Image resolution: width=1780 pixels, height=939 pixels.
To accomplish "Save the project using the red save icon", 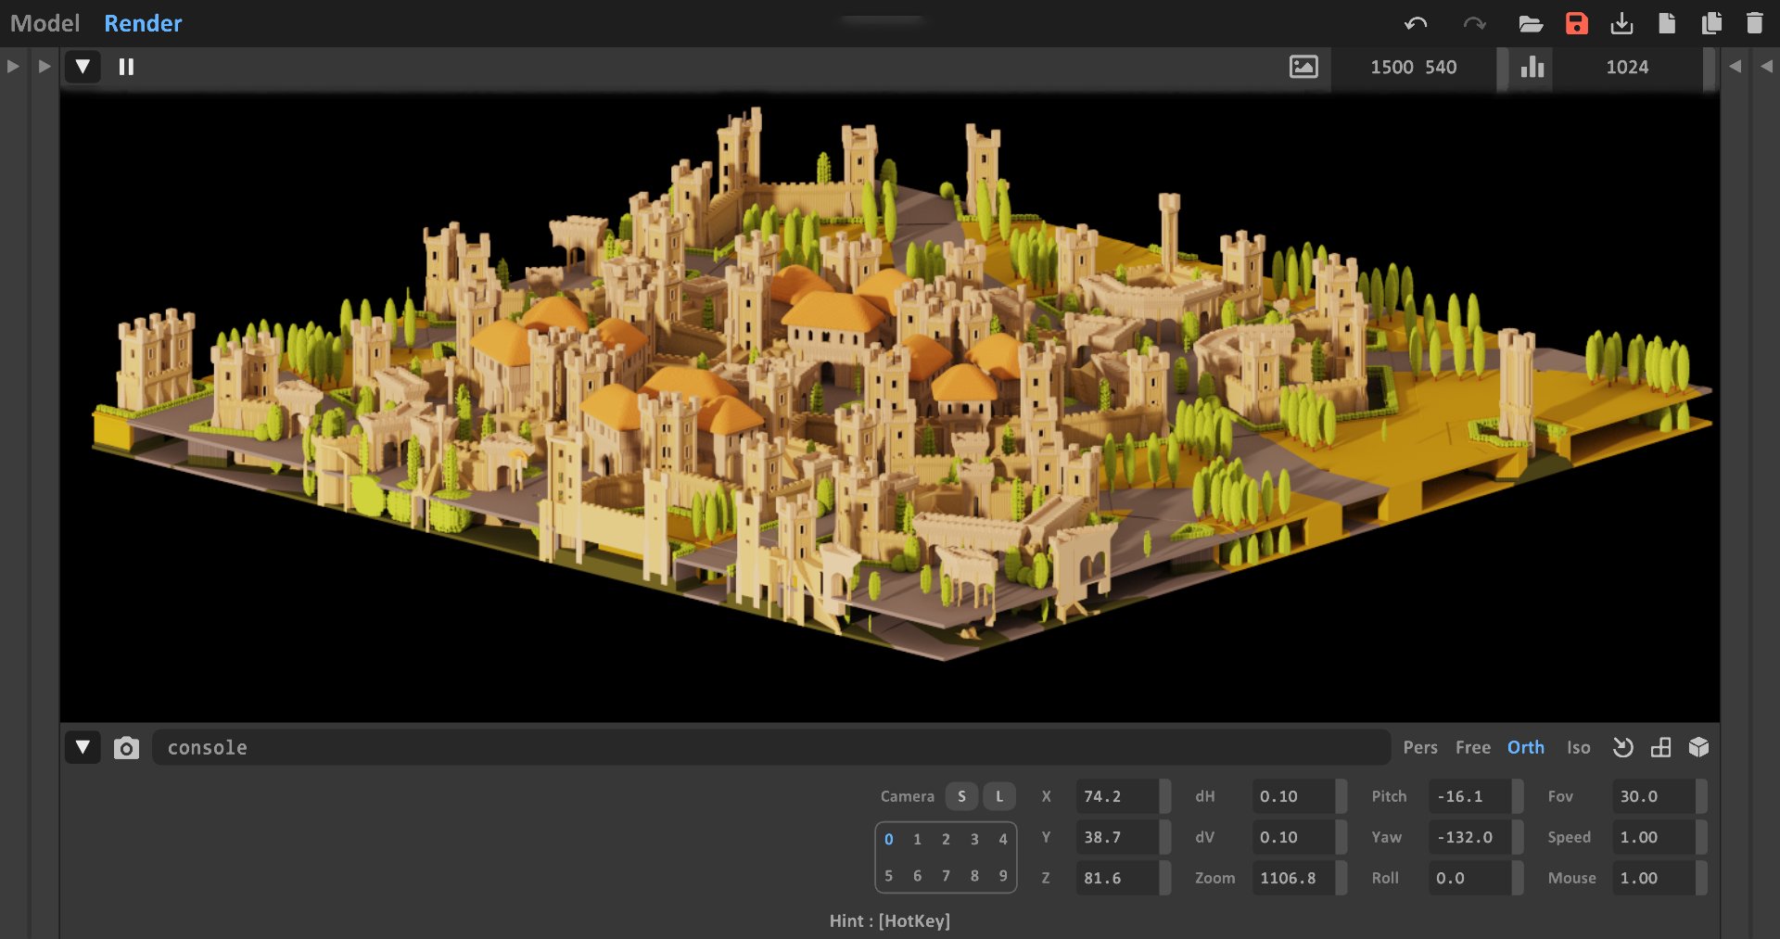I will click(x=1576, y=23).
